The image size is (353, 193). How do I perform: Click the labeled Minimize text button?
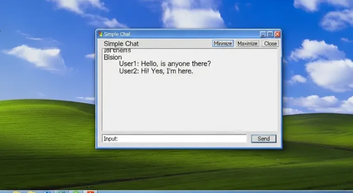[222, 43]
